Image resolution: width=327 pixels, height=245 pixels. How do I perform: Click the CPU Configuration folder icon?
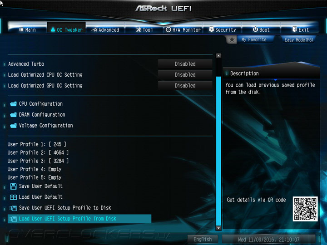click(13, 104)
